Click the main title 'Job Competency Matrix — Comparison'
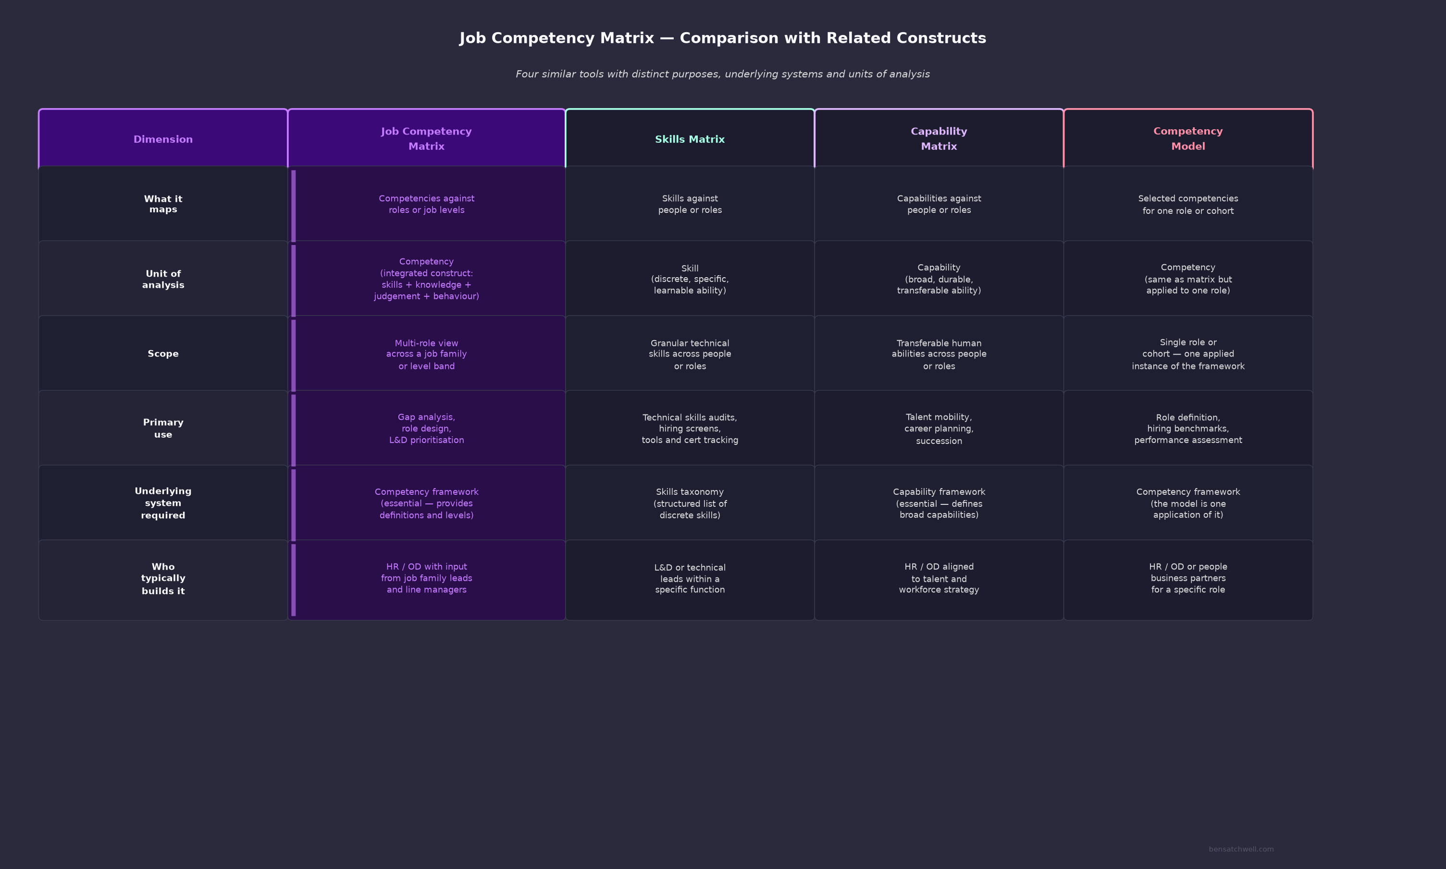This screenshot has width=1446, height=869. pyautogui.click(x=723, y=38)
